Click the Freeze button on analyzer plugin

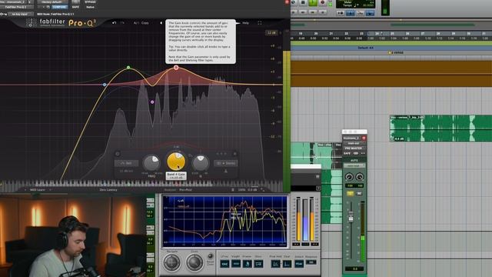247,264
